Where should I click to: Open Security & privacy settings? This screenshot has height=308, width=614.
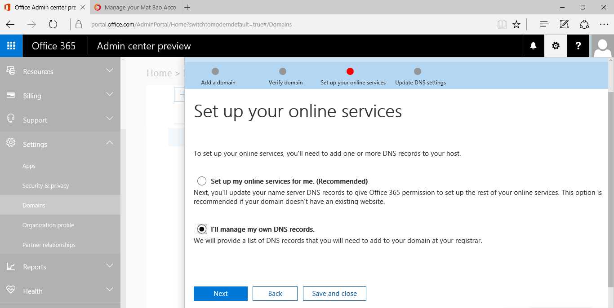click(46, 185)
